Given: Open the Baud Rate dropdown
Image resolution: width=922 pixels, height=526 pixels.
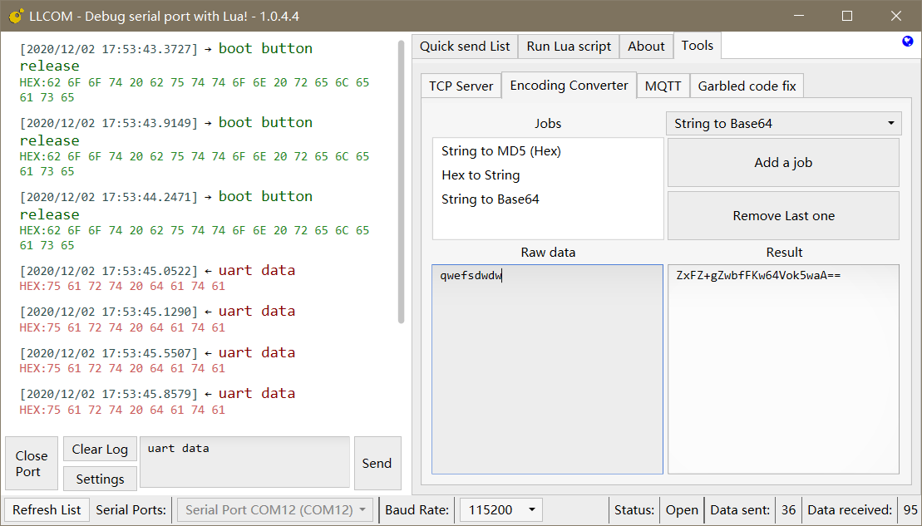Looking at the screenshot, I should [x=500, y=509].
